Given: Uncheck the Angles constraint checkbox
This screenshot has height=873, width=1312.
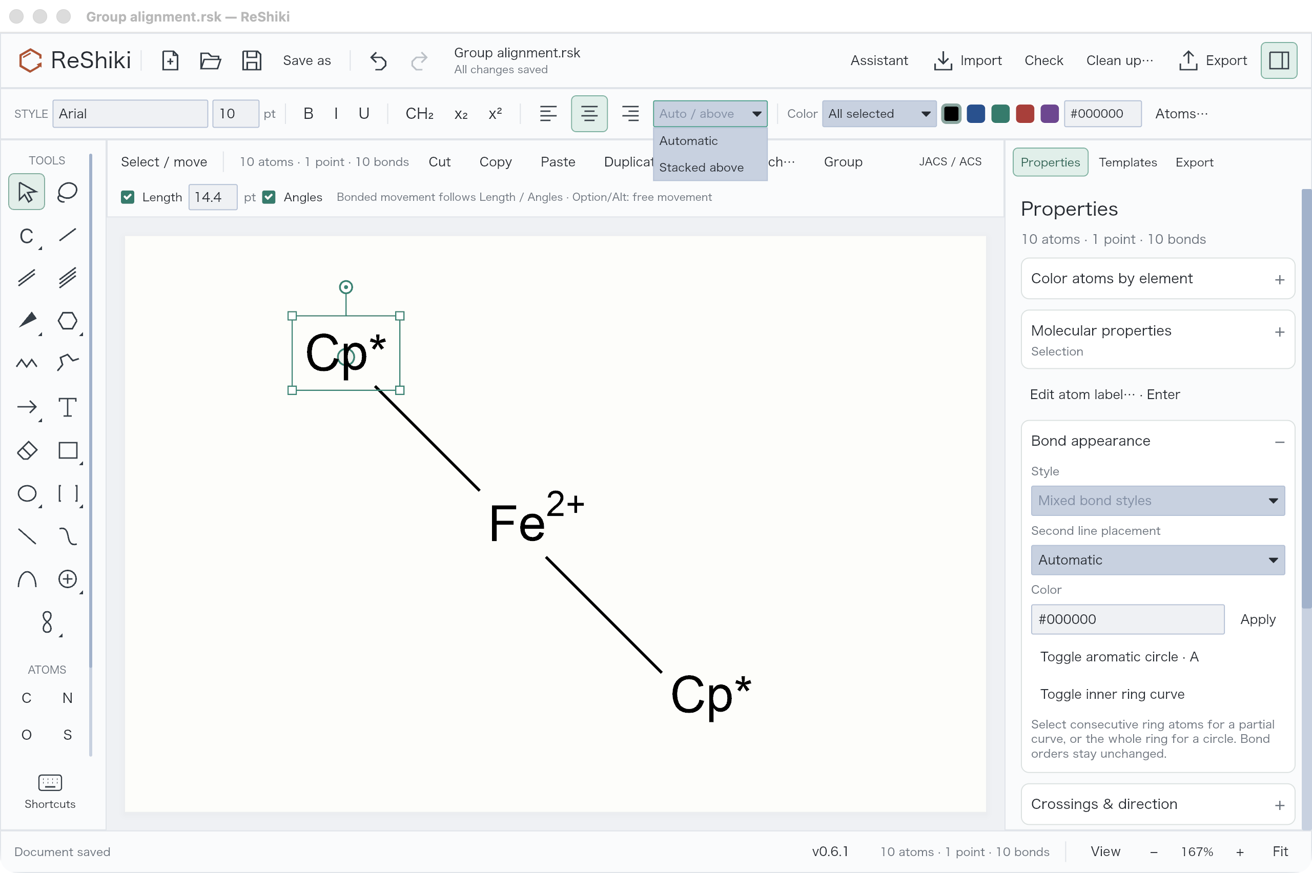Looking at the screenshot, I should click(x=269, y=197).
